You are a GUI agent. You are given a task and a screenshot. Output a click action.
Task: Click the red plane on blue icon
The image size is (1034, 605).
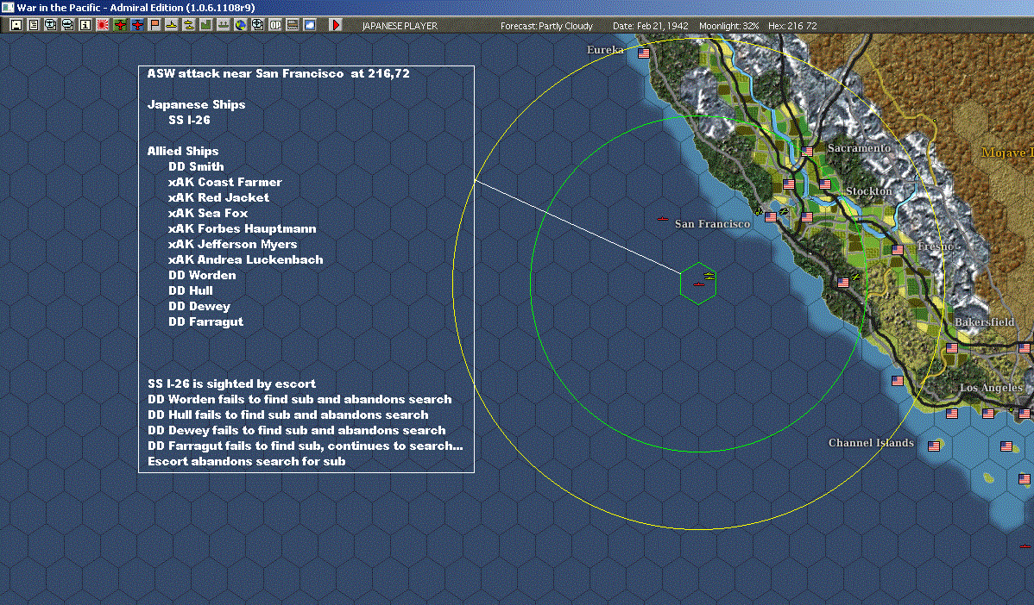(137, 25)
